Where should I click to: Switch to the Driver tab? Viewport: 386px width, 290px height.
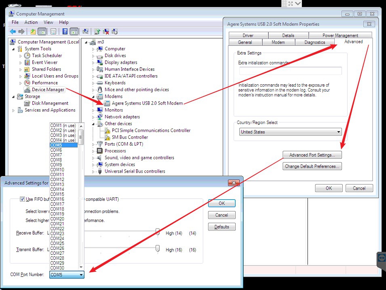[248, 35]
